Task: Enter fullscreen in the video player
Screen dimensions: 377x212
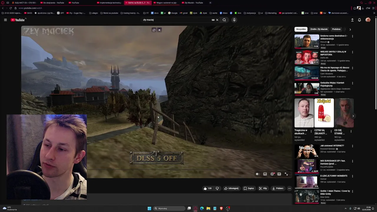Action: pos(286,174)
